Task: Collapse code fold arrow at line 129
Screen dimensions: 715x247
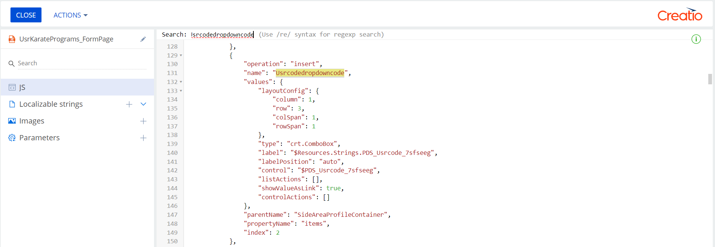Action: coord(181,55)
